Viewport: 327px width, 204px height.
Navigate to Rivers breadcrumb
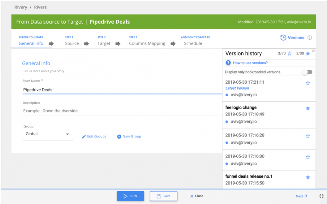[x=40, y=7]
